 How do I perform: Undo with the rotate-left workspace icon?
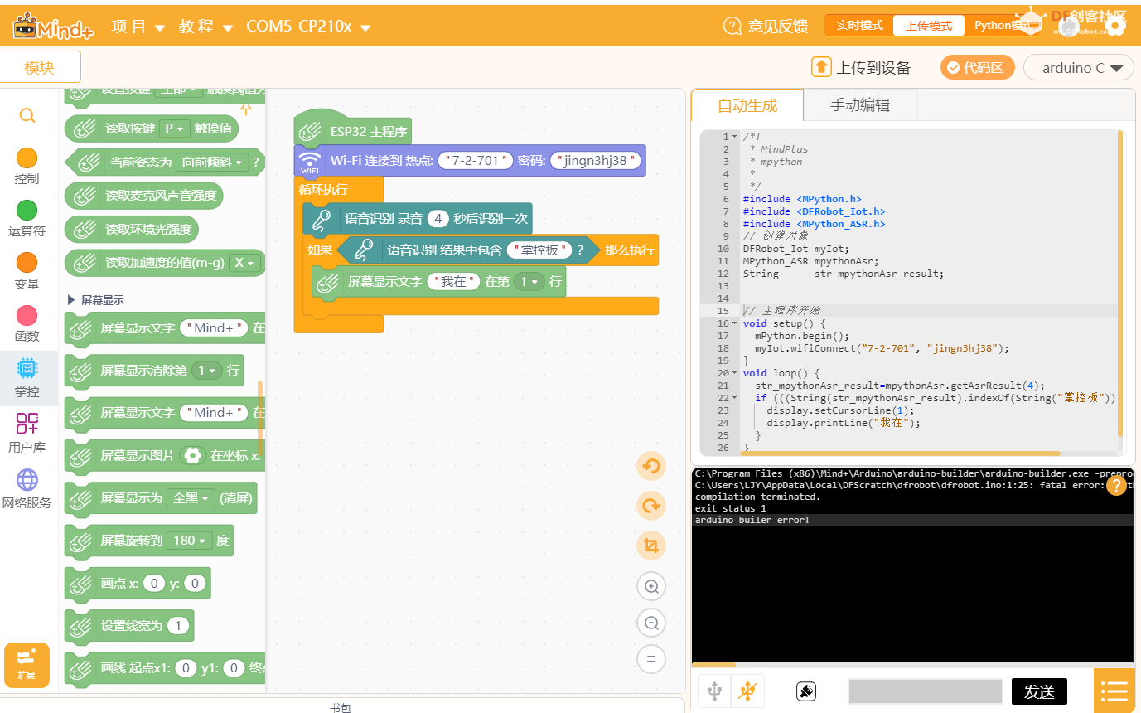tap(651, 466)
